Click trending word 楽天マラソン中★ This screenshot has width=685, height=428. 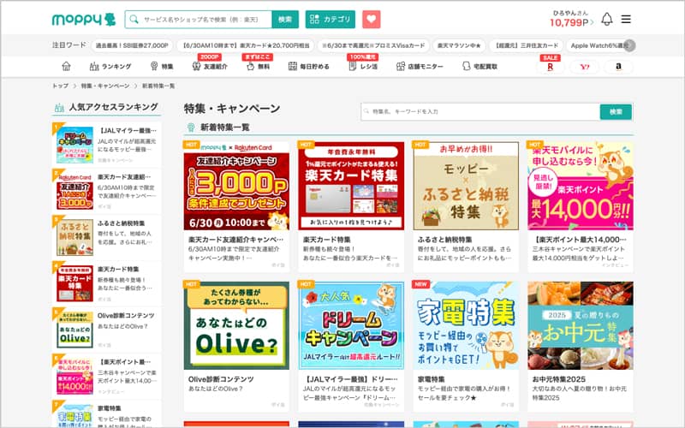[459, 45]
